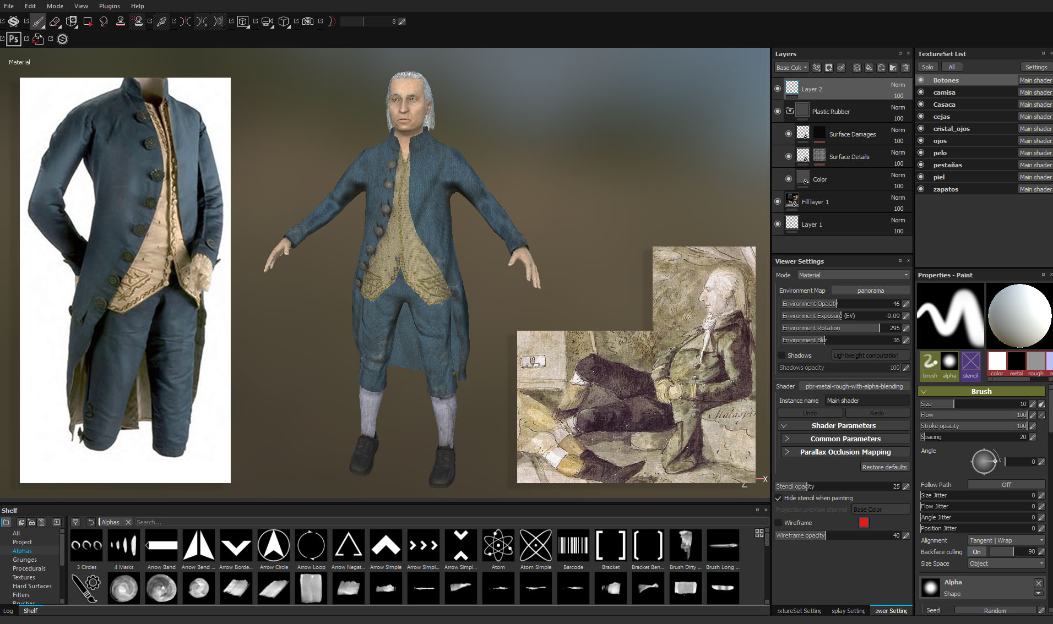Switch to the Log tab

point(8,611)
